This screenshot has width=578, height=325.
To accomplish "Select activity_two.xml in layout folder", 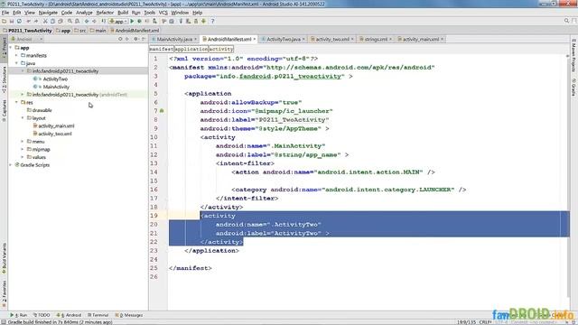I will [x=55, y=134].
